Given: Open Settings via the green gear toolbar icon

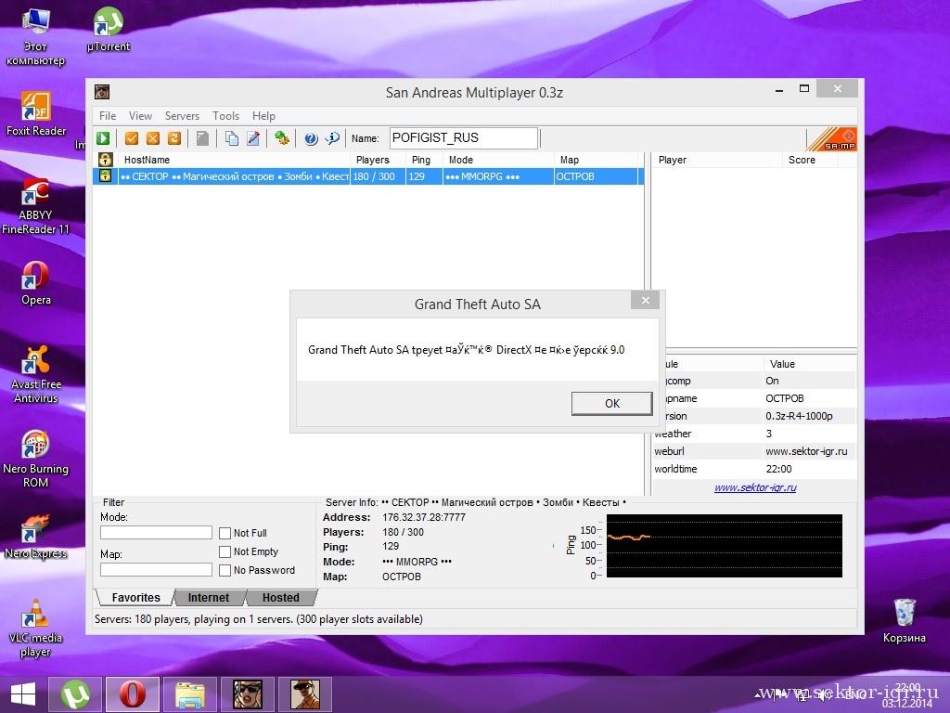Looking at the screenshot, I should pos(282,138).
